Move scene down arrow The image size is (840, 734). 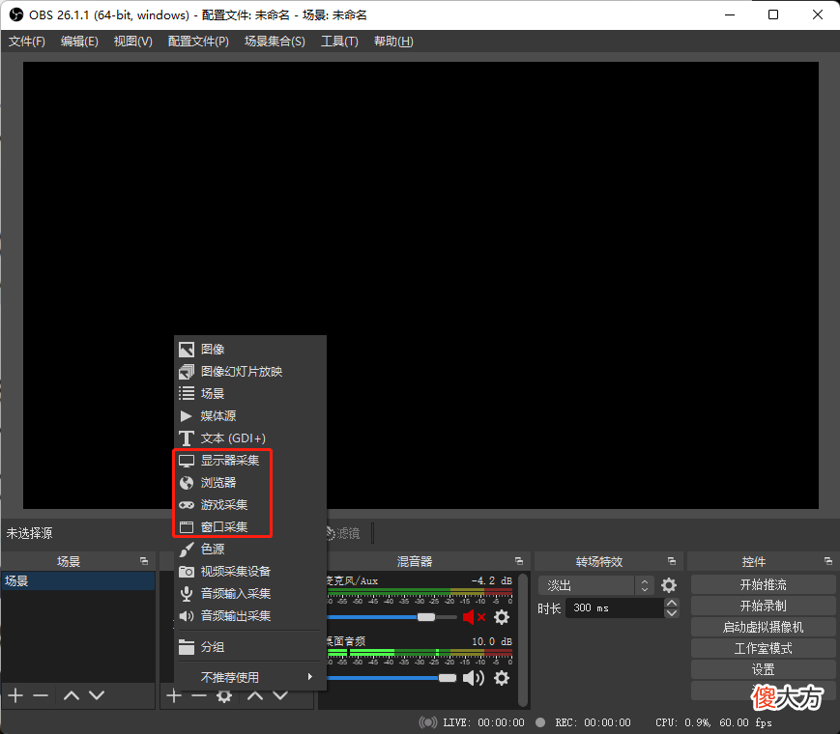pyautogui.click(x=97, y=695)
